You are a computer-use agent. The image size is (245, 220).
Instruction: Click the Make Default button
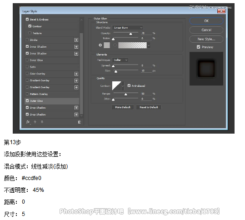click(123, 107)
